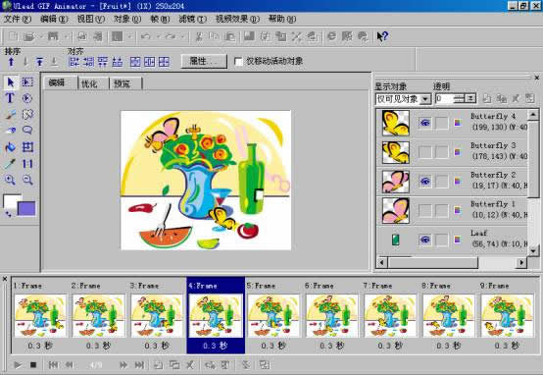Show the Butterfly 1 object
543x375 pixels.
pos(425,210)
